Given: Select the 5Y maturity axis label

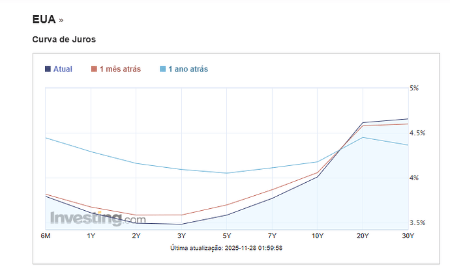Looking at the screenshot, I should click(226, 236).
